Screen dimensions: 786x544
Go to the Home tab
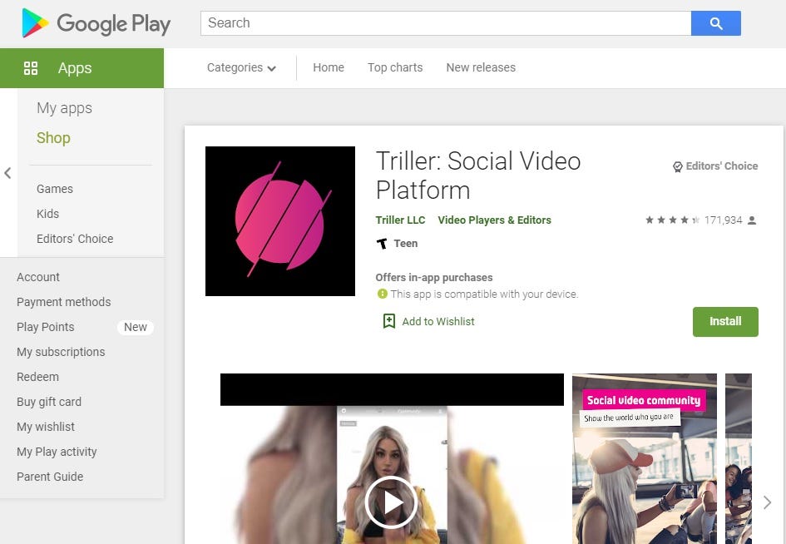tap(329, 67)
